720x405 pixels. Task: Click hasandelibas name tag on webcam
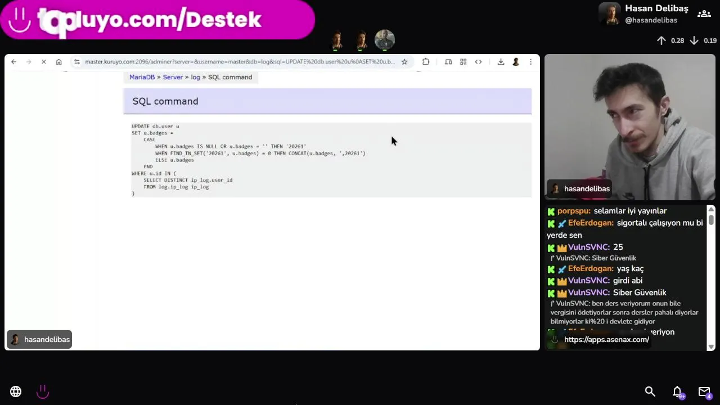tap(580, 189)
